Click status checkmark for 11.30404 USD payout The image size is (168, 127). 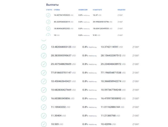(44, 116)
